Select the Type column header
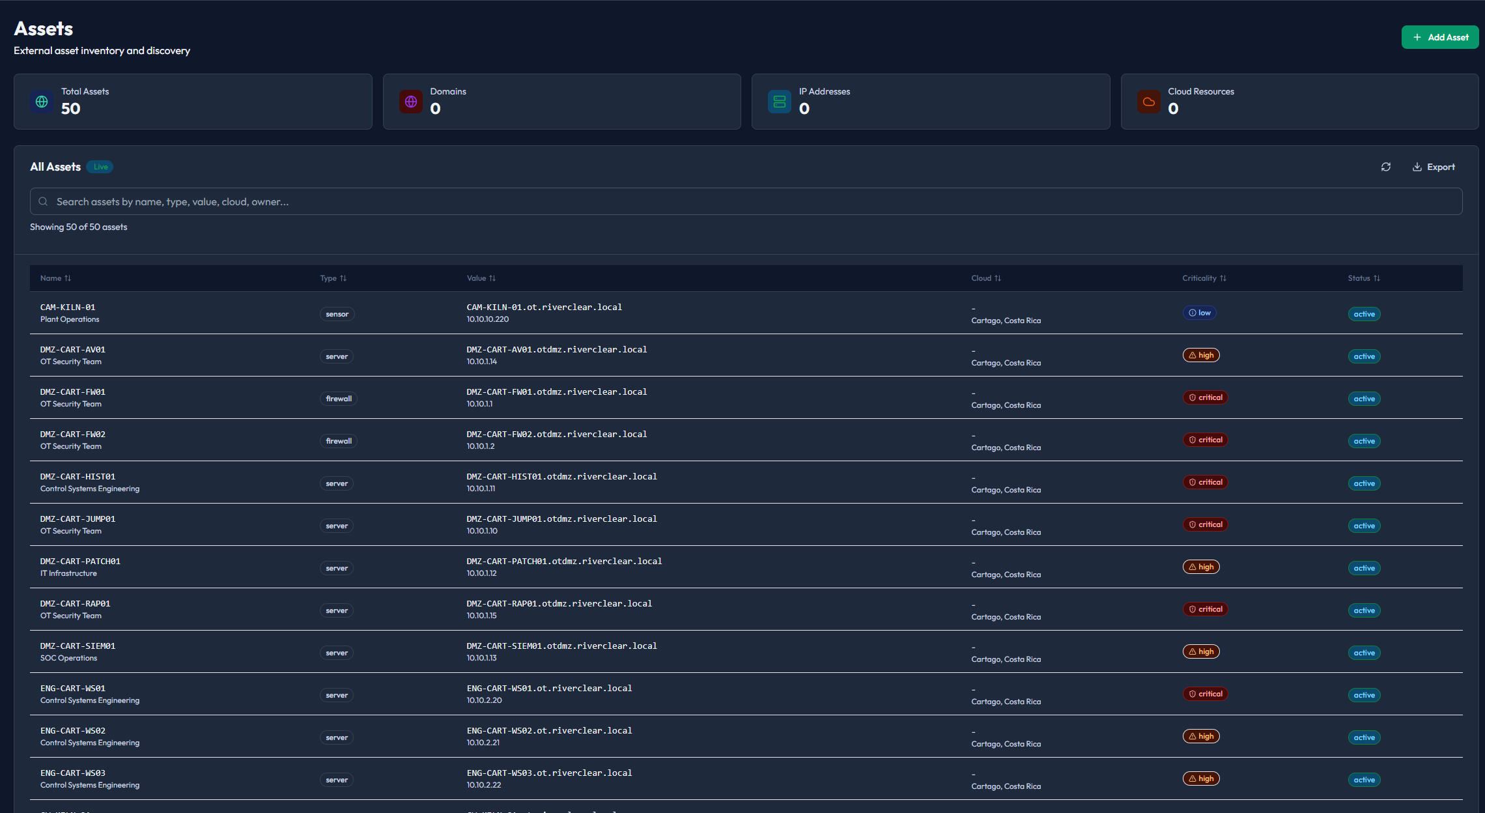 click(333, 278)
